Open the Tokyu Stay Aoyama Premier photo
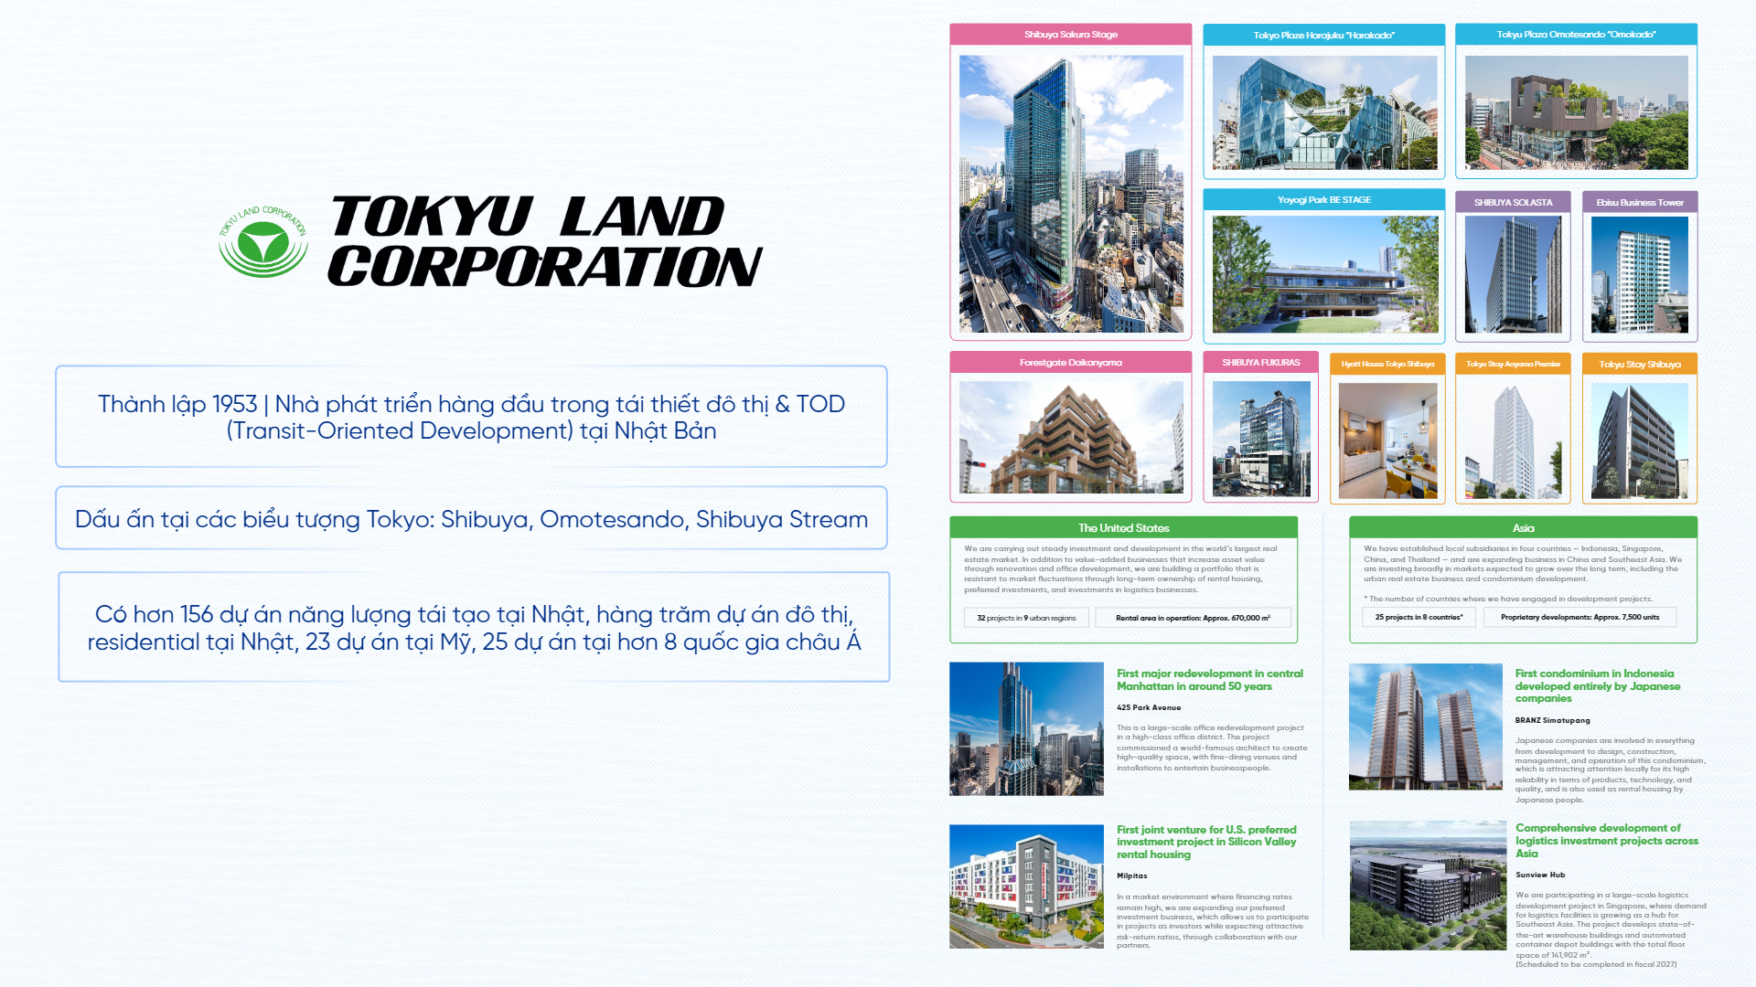Screen dimensions: 1756x987 (x=1513, y=440)
